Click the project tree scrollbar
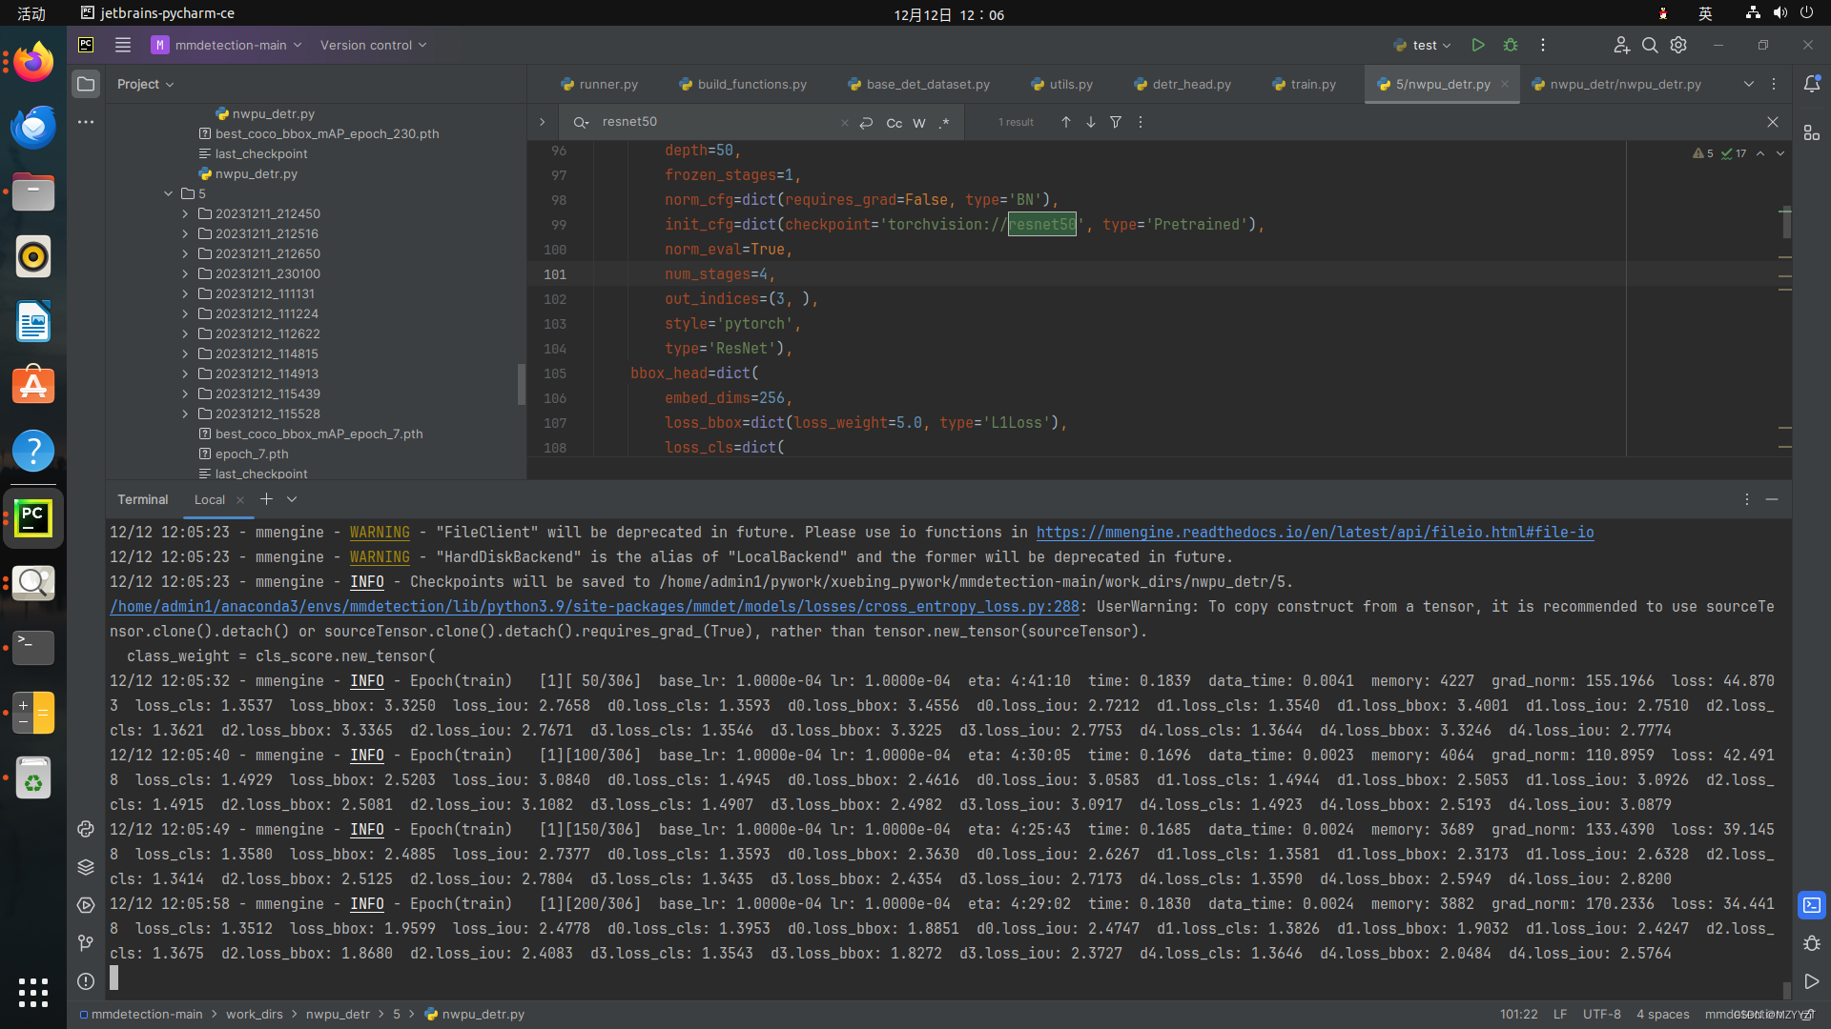 pyautogui.click(x=521, y=384)
